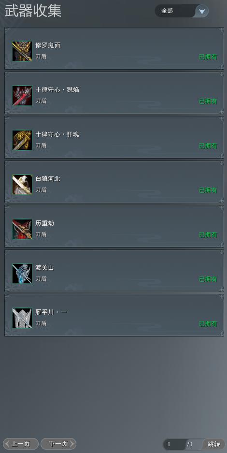Open the 雁平川·一 silver weapon icon
This screenshot has height=453, width=227.
click(22, 318)
